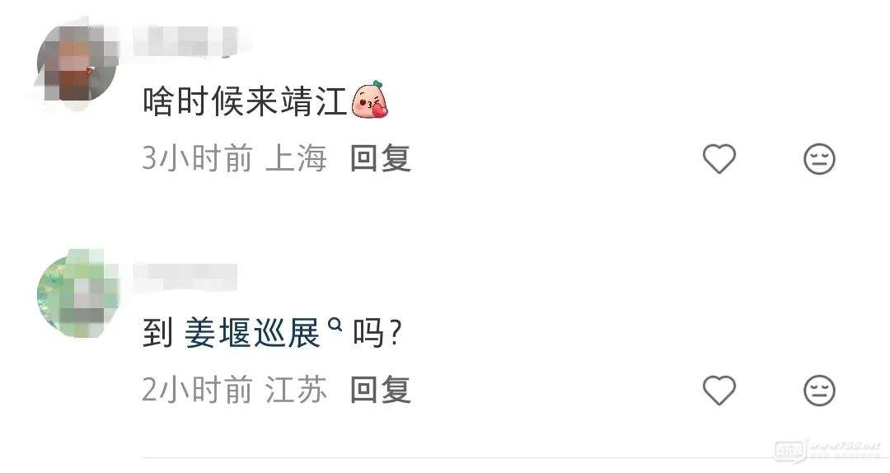Open the blurred username of the second commenter
The width and height of the screenshot is (890, 473).
pos(185,277)
